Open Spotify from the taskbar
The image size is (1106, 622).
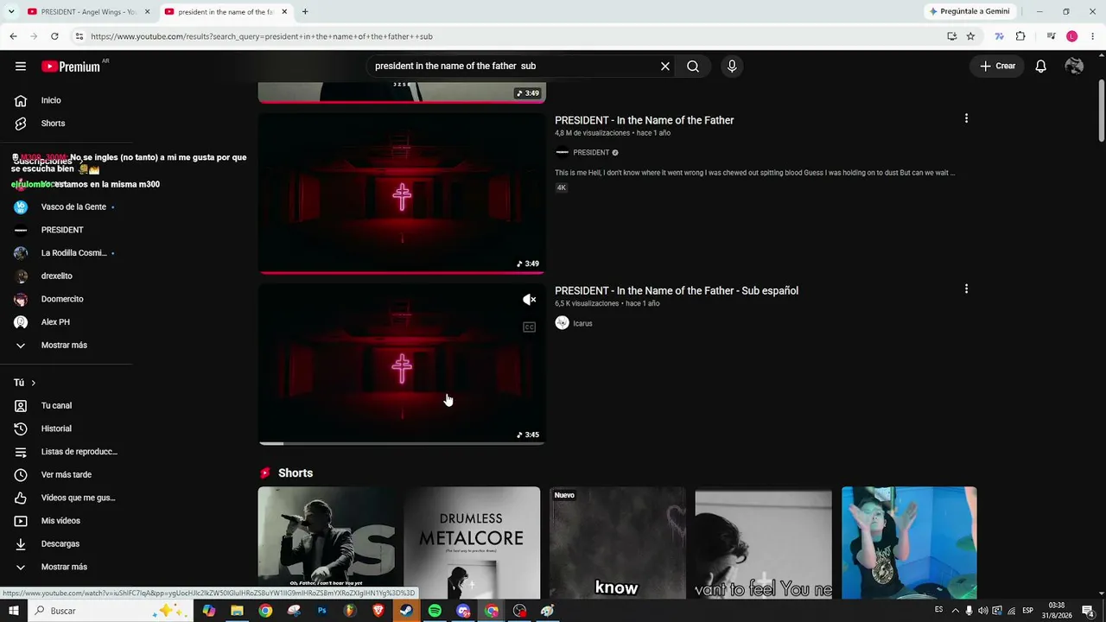click(x=435, y=611)
